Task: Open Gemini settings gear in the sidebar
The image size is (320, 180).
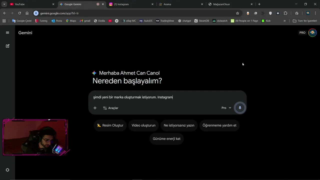Action: [7, 170]
